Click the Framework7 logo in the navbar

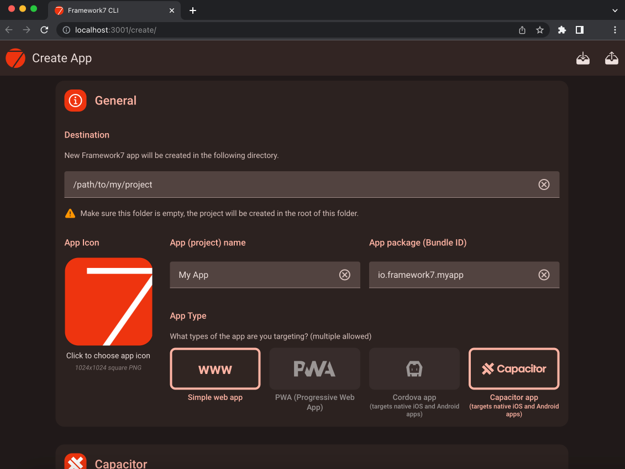click(15, 58)
